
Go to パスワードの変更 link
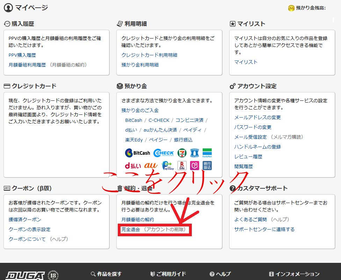tap(253, 127)
